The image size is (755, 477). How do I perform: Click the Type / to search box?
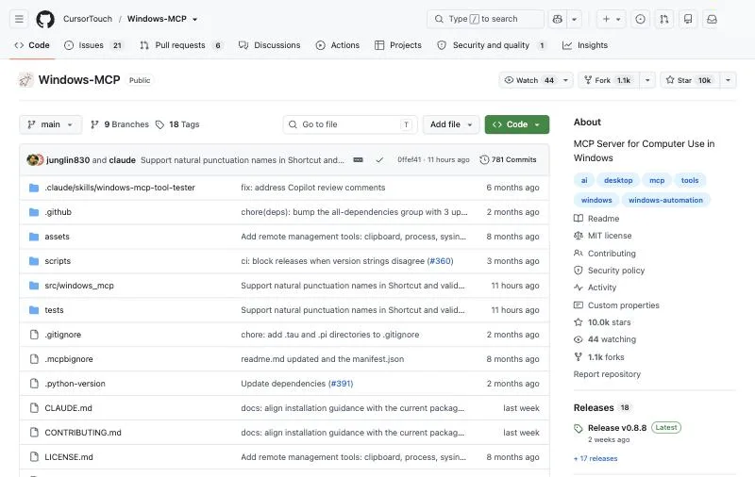tap(485, 19)
